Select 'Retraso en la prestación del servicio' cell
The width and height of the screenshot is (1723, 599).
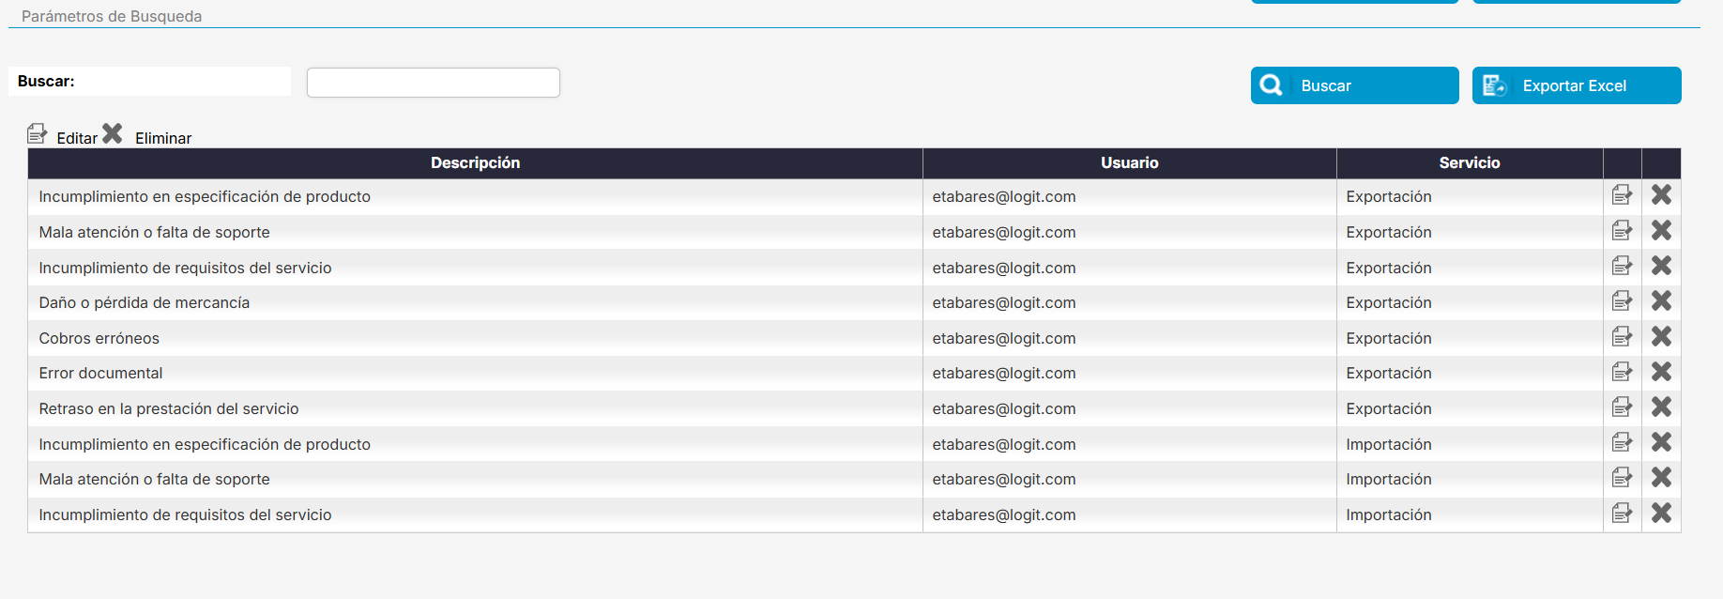tap(475, 408)
